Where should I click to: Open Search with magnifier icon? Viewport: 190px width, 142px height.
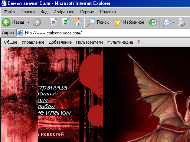pos(91,22)
